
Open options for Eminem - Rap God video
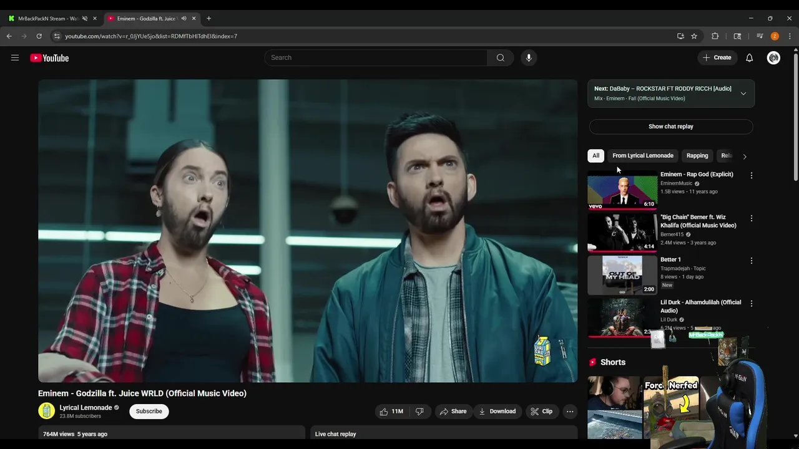coord(751,175)
